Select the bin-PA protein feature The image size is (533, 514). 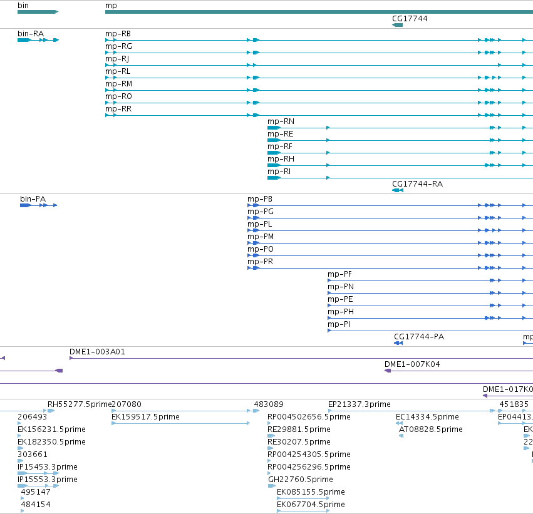pyautogui.click(x=38, y=205)
